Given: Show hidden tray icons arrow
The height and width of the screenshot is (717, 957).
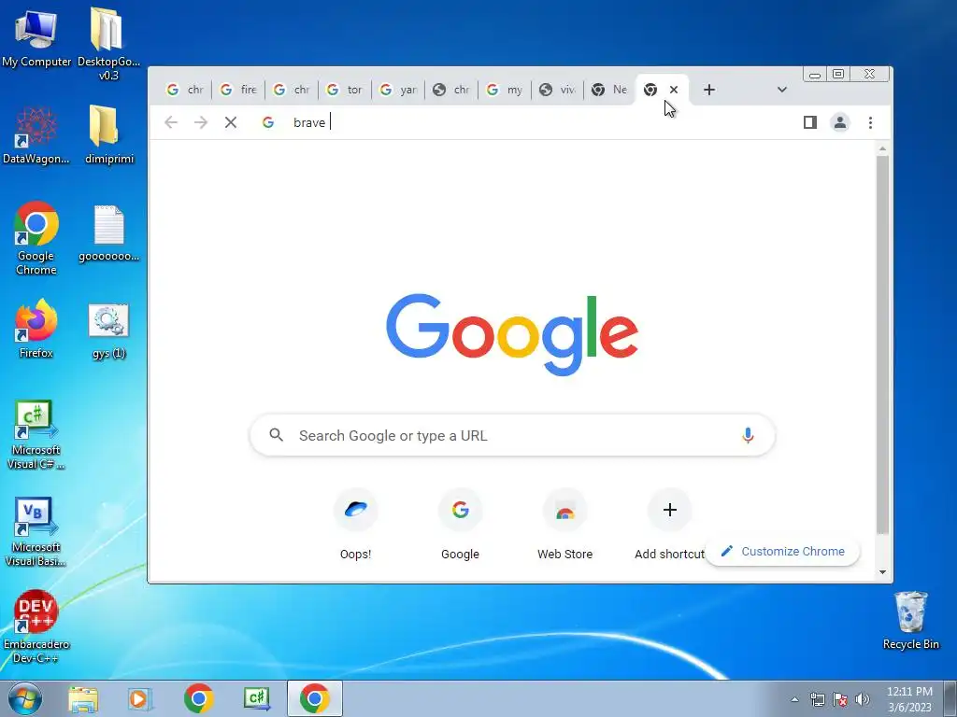Looking at the screenshot, I should (794, 699).
